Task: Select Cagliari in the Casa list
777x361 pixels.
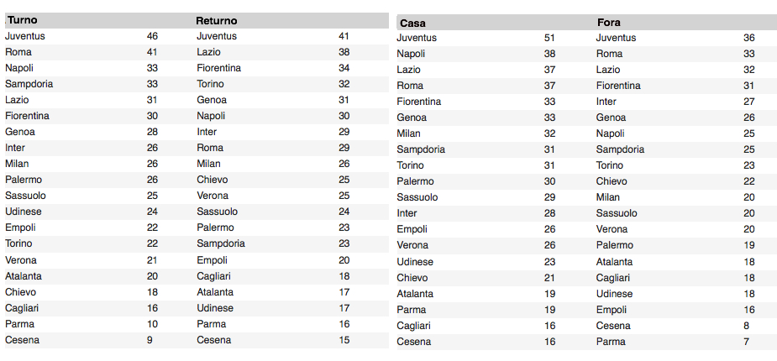Action: click(x=414, y=326)
